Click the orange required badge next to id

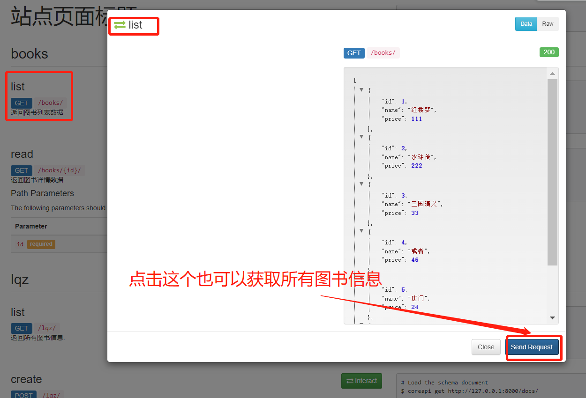41,244
